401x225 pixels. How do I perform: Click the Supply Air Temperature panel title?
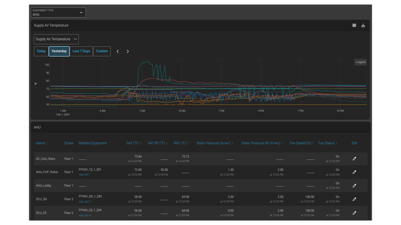click(51, 25)
